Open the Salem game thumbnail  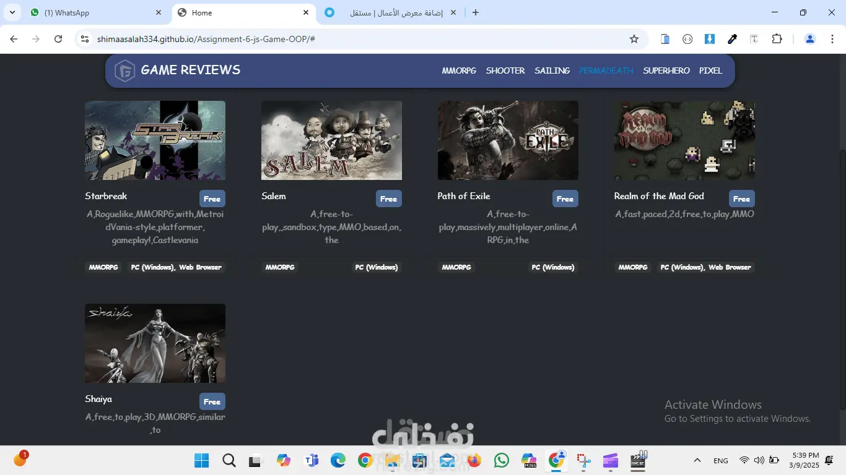[331, 140]
